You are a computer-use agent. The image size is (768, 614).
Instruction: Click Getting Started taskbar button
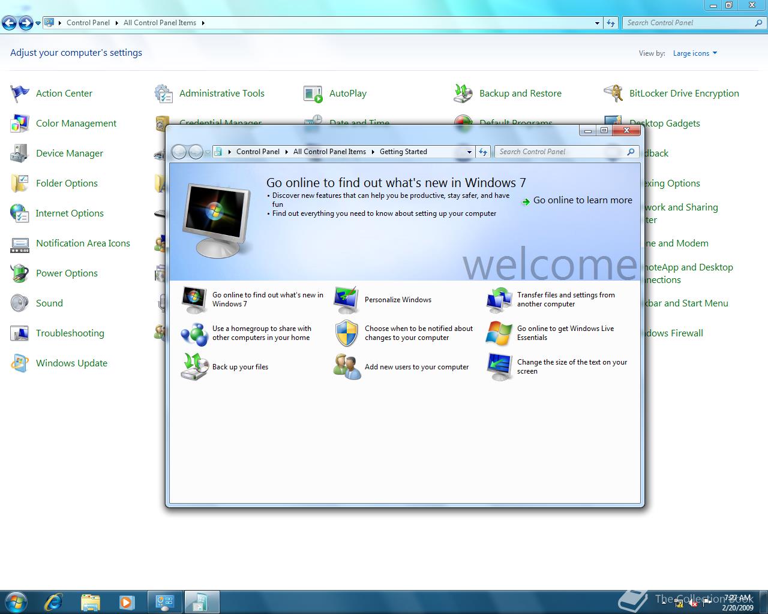(202, 601)
